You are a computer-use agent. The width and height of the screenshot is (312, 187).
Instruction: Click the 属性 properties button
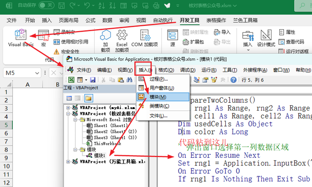(x=287, y=32)
